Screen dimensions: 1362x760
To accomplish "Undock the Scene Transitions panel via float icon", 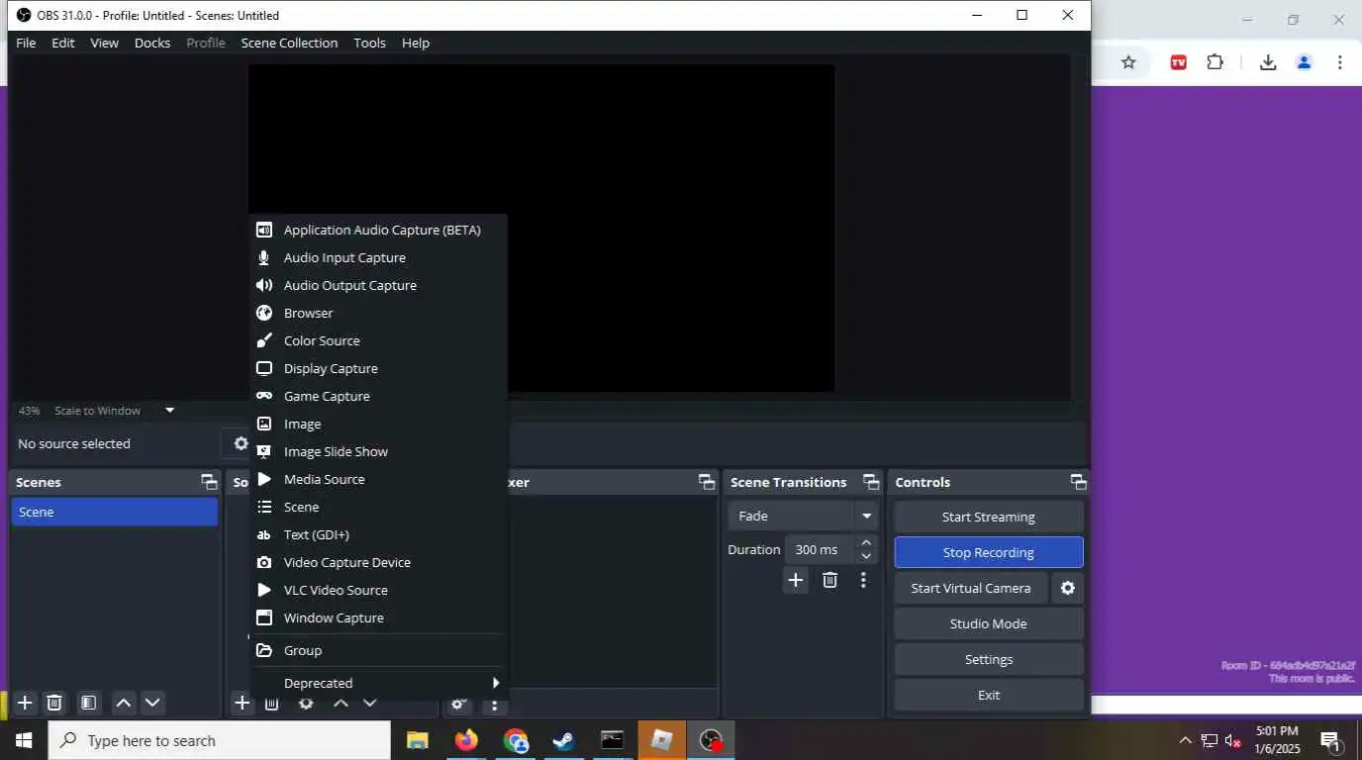I will pyautogui.click(x=871, y=482).
